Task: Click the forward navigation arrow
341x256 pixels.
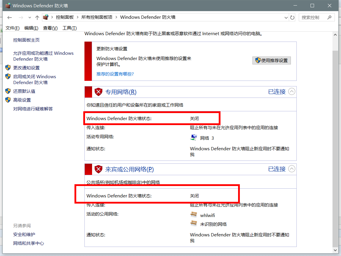Action: pos(21,18)
